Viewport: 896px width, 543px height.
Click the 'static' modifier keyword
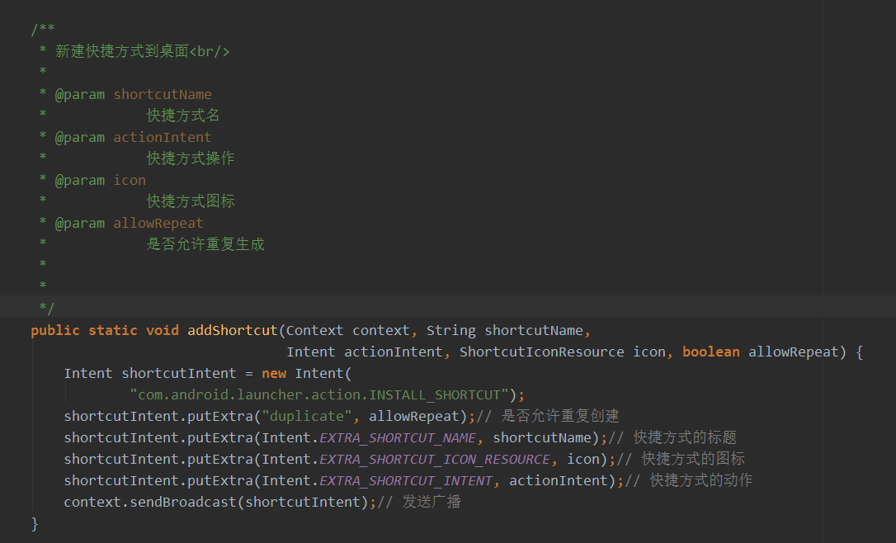tap(113, 330)
